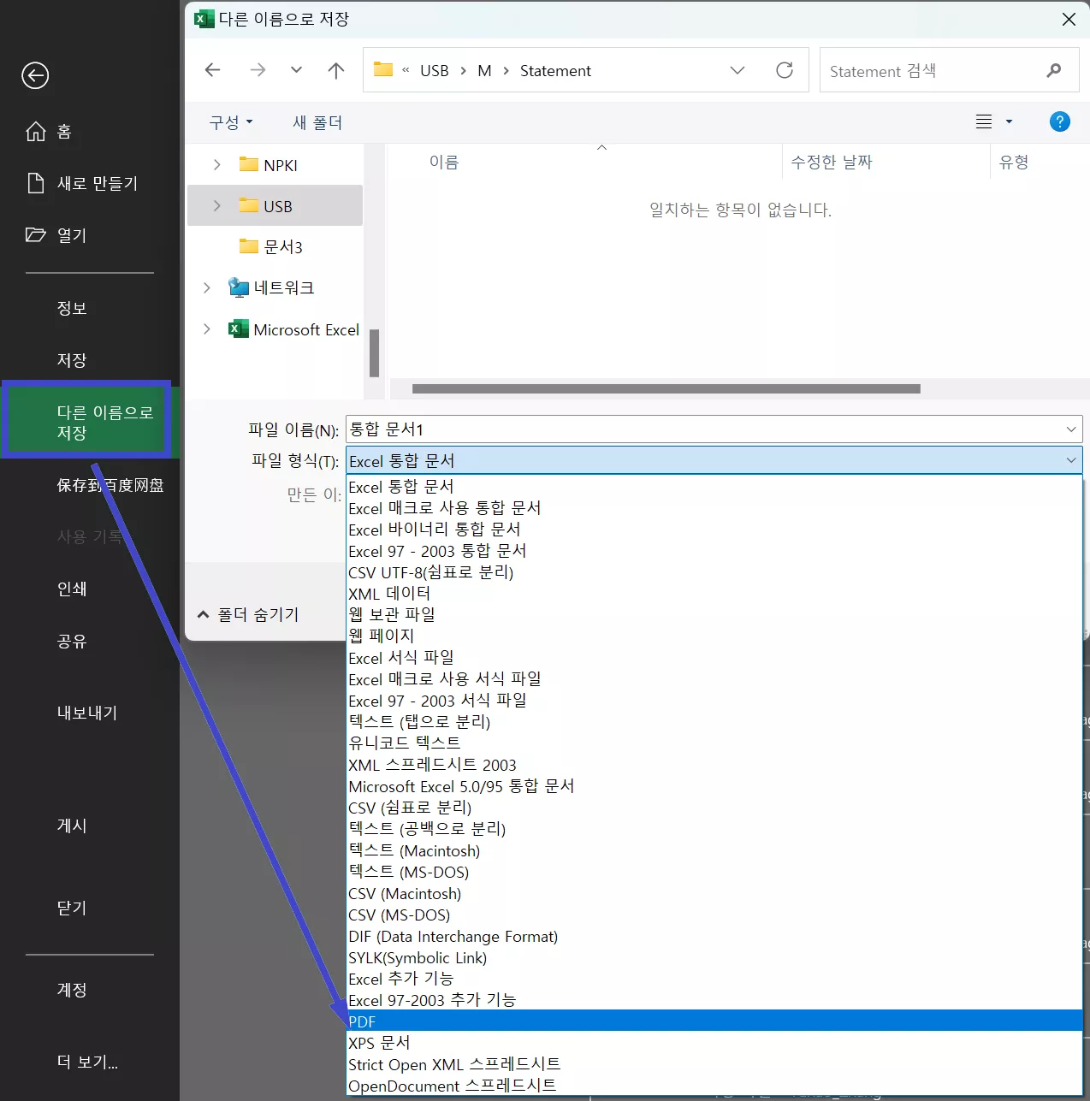Select 네트워크 in the navigation tree
Image resolution: width=1090 pixels, height=1101 pixels.
tap(271, 287)
